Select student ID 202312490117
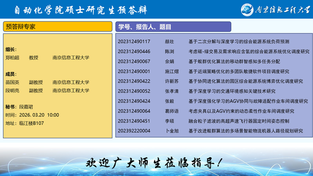This screenshot has width=313, height=176. [134, 41]
